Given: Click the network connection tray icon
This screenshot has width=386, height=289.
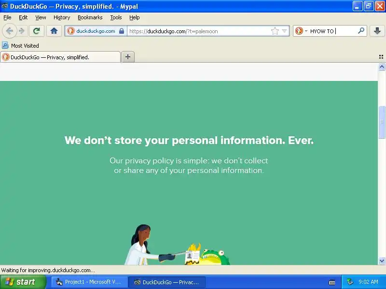Looking at the screenshot, I should tap(350, 282).
